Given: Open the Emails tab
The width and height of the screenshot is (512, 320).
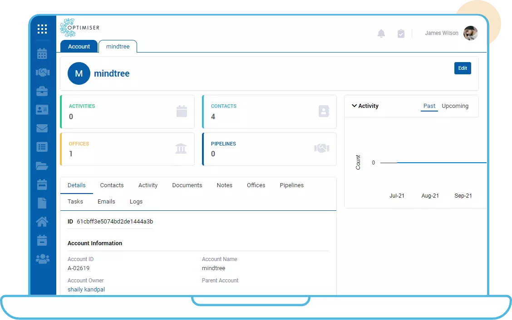Looking at the screenshot, I should pos(106,202).
